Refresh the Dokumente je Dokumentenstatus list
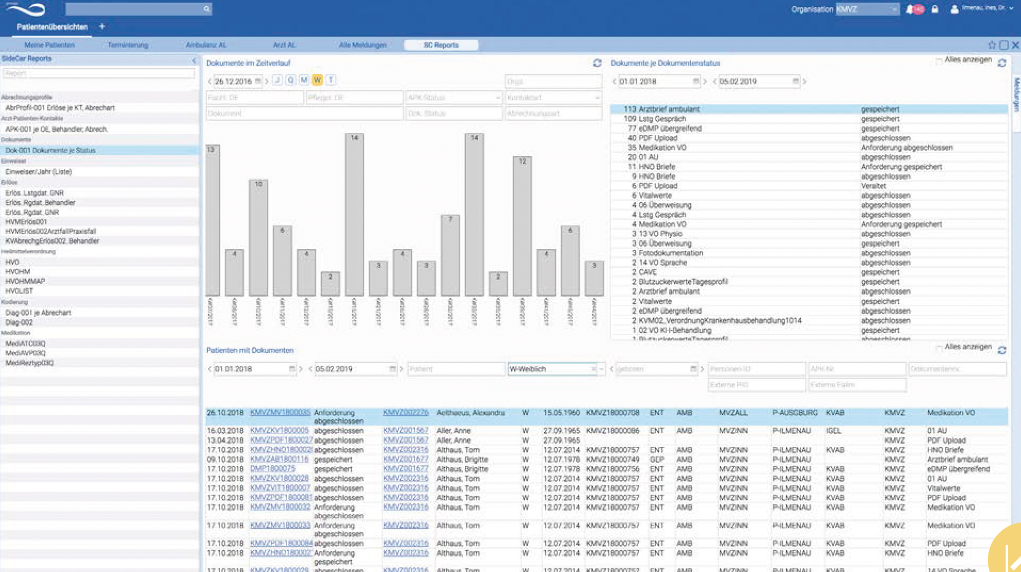 (1002, 63)
